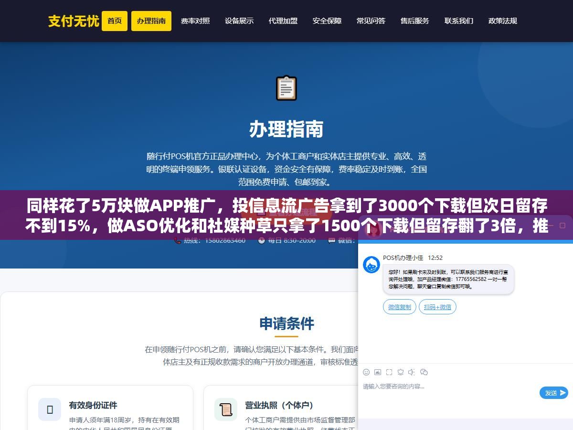
Task: Open the 联系我们 menu item
Action: [x=459, y=21]
